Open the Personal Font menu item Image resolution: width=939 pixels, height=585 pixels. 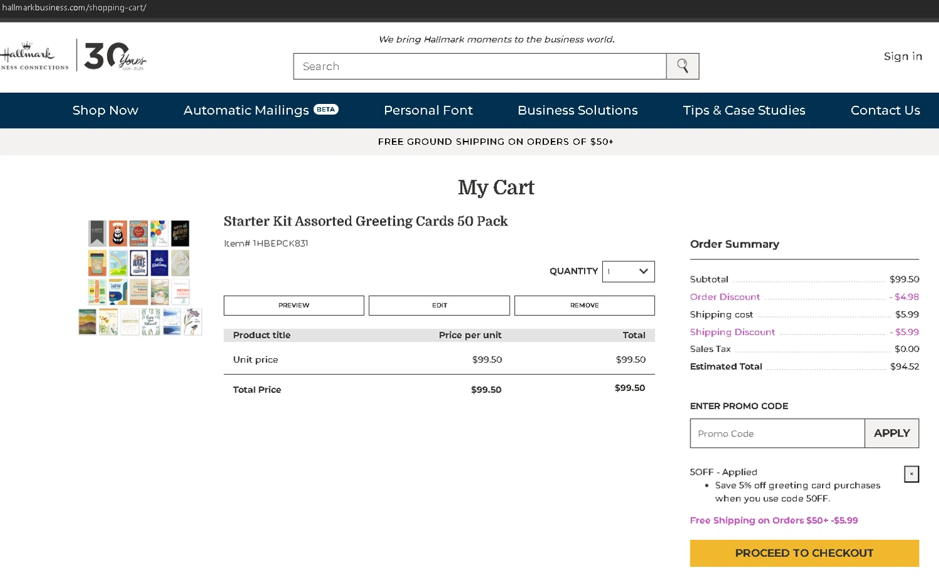428,110
